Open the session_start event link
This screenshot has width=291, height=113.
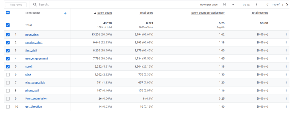coord(34,43)
